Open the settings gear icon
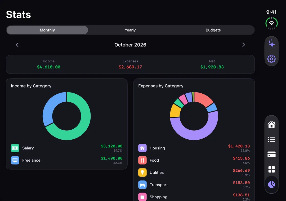Screen dimensions: 286x201 point(271,59)
